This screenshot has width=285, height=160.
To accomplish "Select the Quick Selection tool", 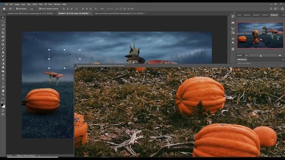I will (3, 29).
